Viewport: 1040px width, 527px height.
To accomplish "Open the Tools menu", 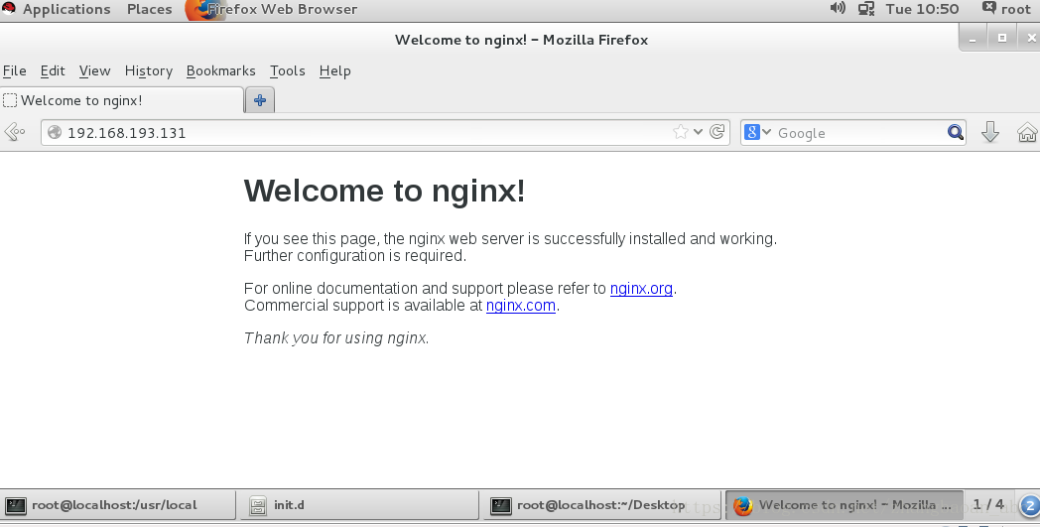I will click(x=287, y=70).
